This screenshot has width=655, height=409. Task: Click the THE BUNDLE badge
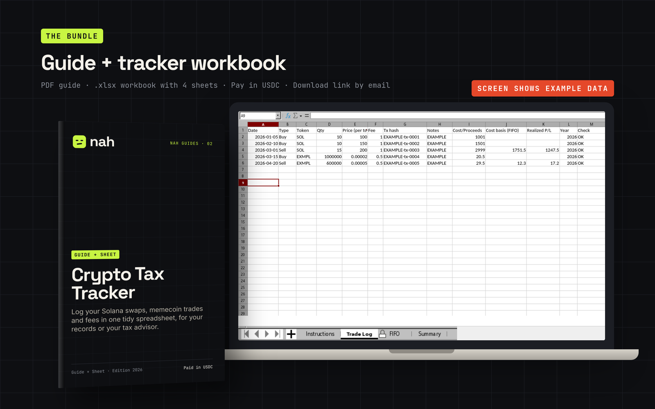point(72,36)
